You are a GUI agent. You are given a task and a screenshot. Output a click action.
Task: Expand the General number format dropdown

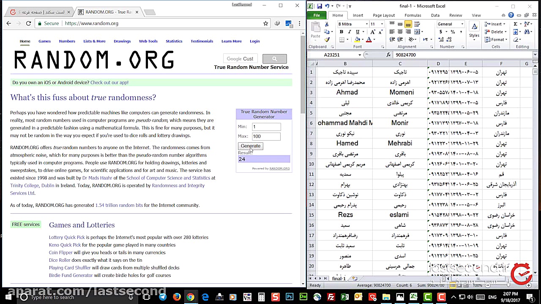coord(462,24)
